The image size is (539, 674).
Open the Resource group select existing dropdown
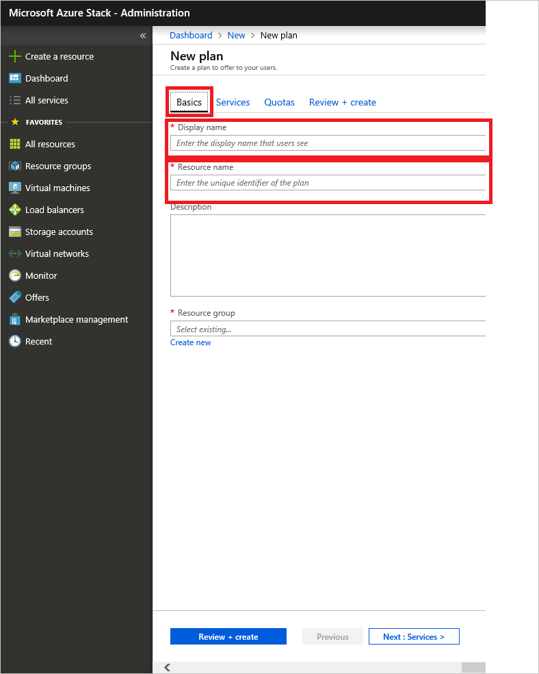328,329
